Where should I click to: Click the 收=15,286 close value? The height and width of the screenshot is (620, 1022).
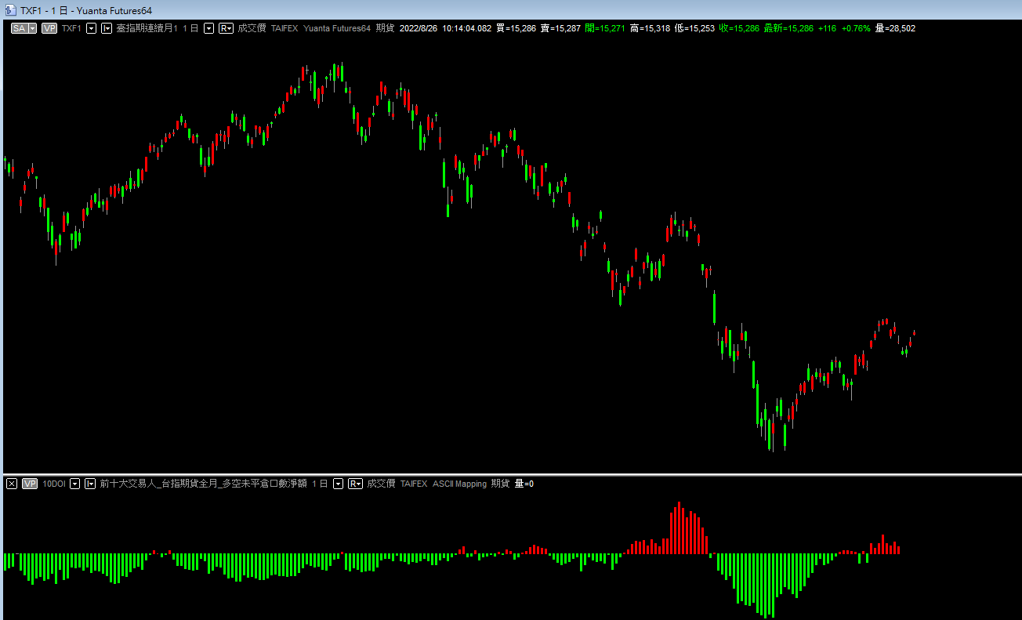click(739, 28)
